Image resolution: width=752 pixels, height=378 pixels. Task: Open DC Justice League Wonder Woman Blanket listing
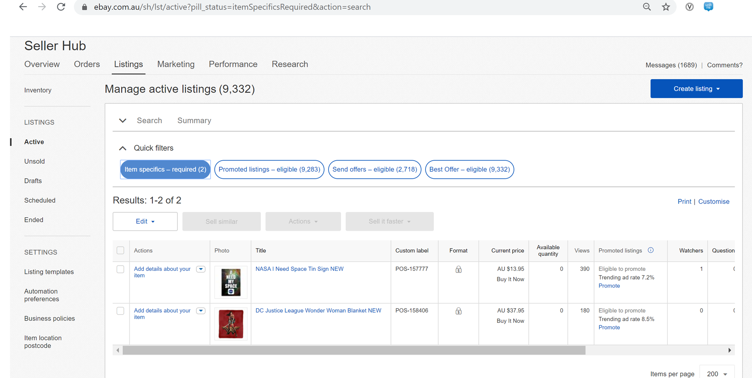pos(318,311)
